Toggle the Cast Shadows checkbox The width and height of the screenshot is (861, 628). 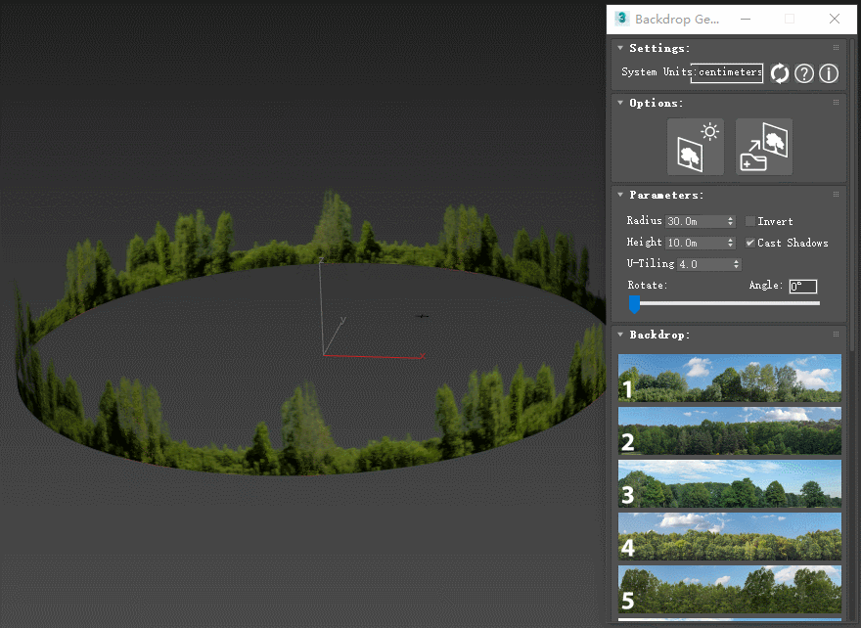[750, 243]
